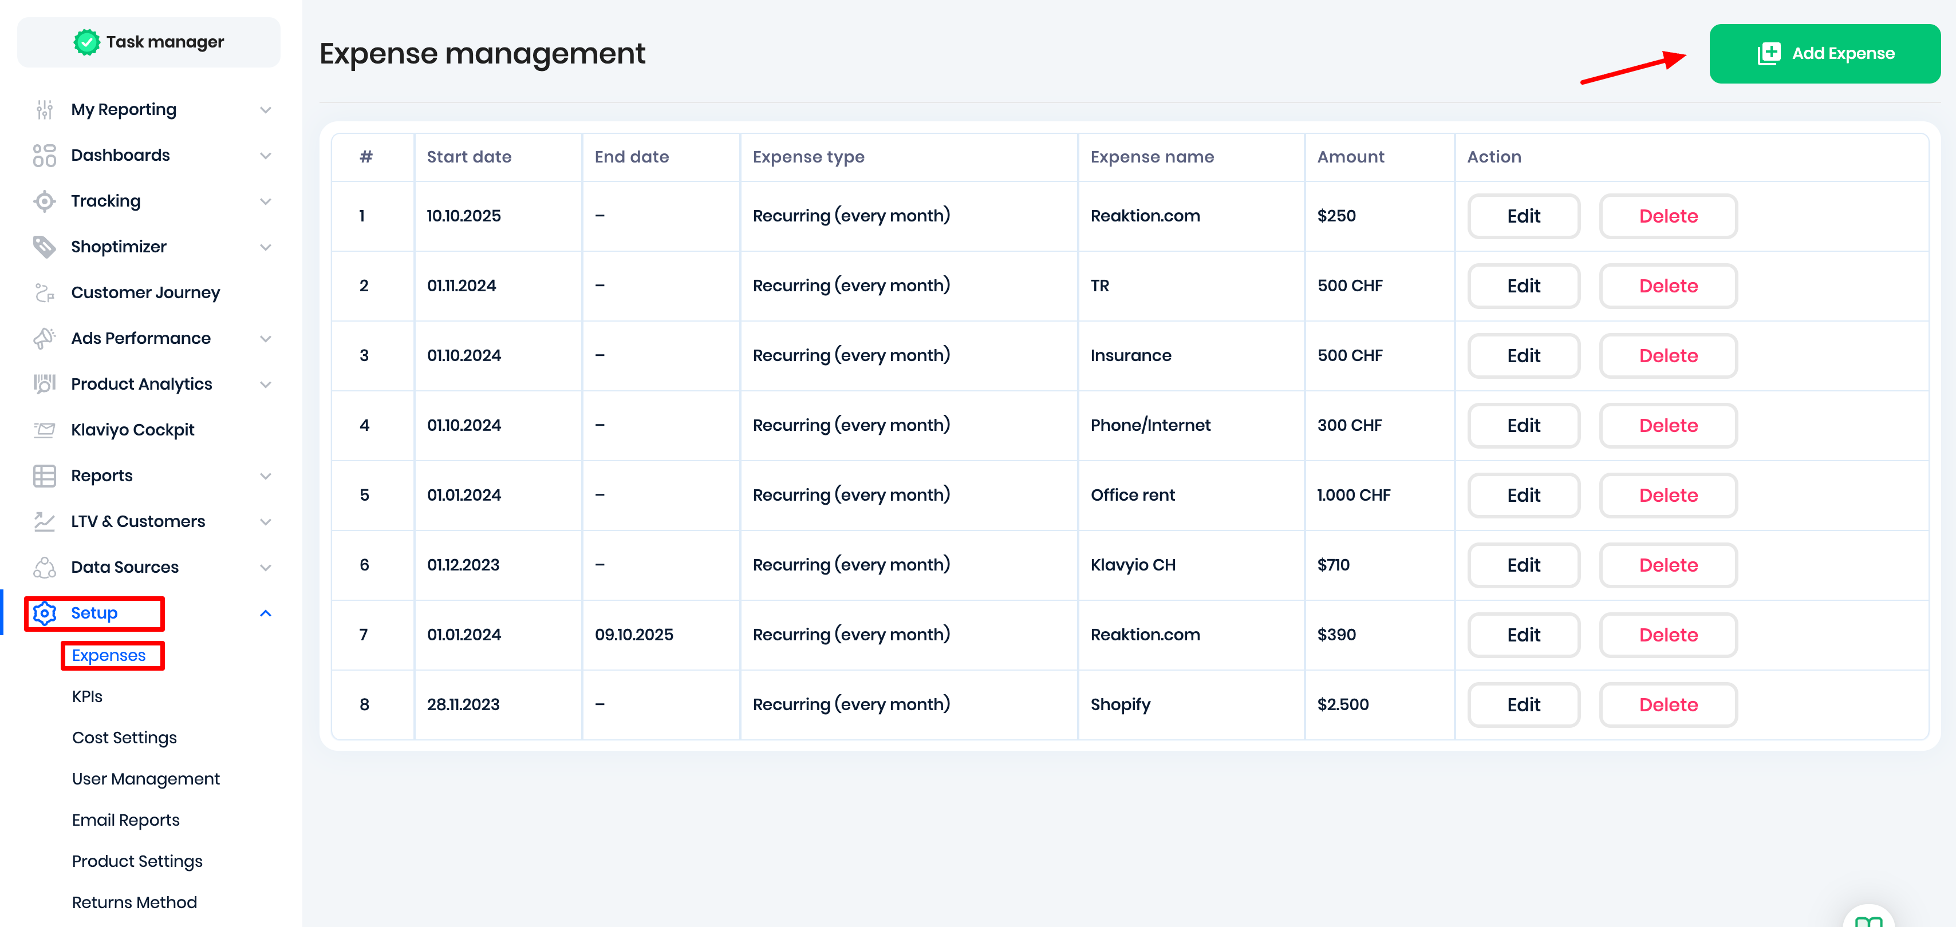Click the Ads Performance megaphone icon
Screen dimensions: 1956x927
point(44,338)
